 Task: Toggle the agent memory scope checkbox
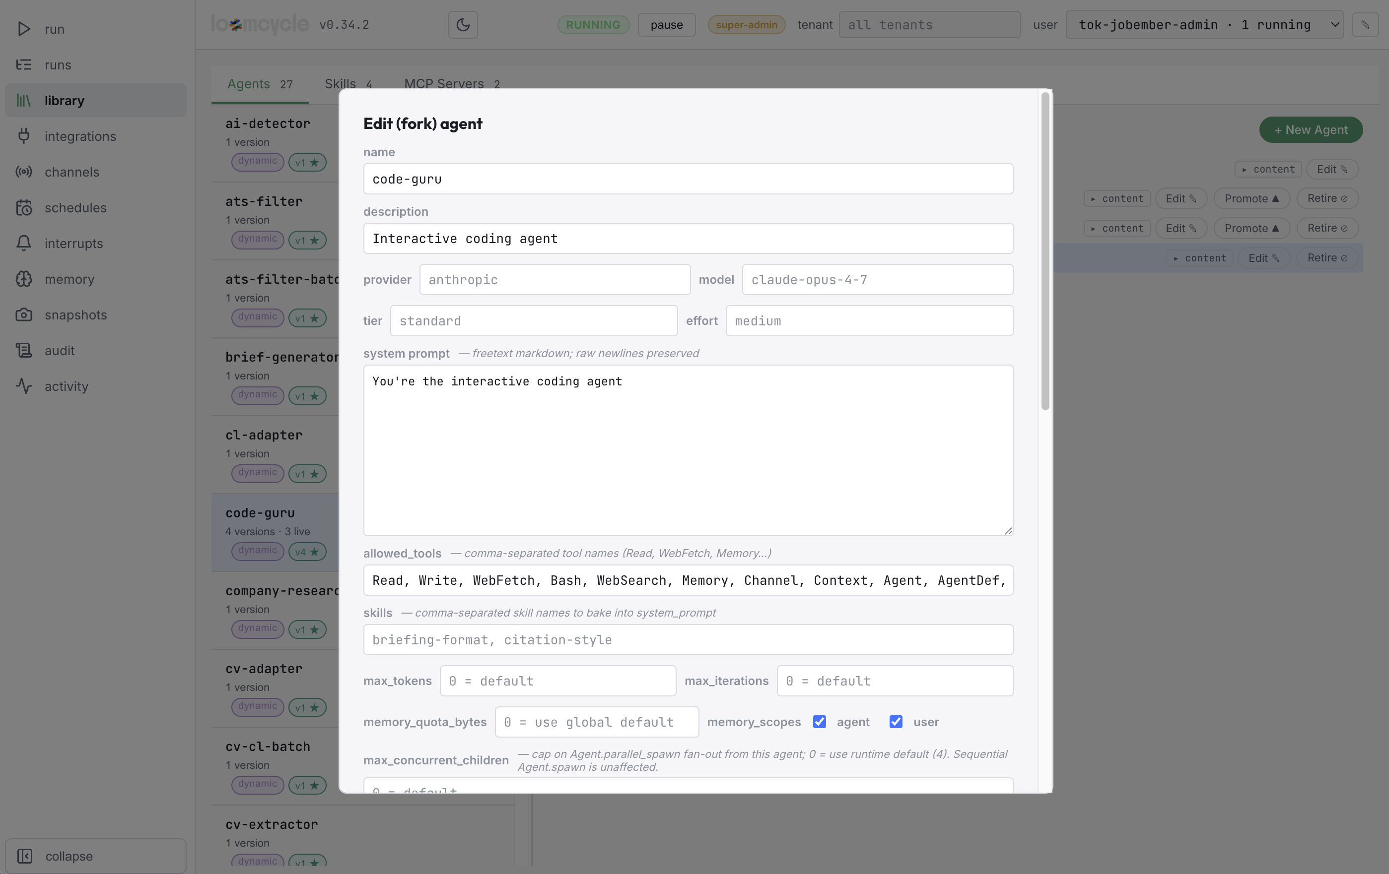click(x=819, y=722)
